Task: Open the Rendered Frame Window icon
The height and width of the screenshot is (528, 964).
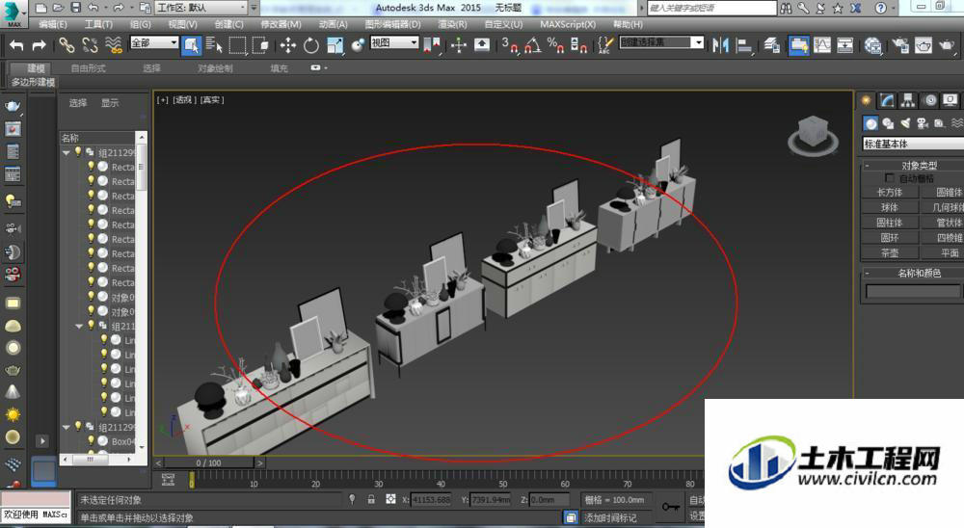Action: click(924, 45)
